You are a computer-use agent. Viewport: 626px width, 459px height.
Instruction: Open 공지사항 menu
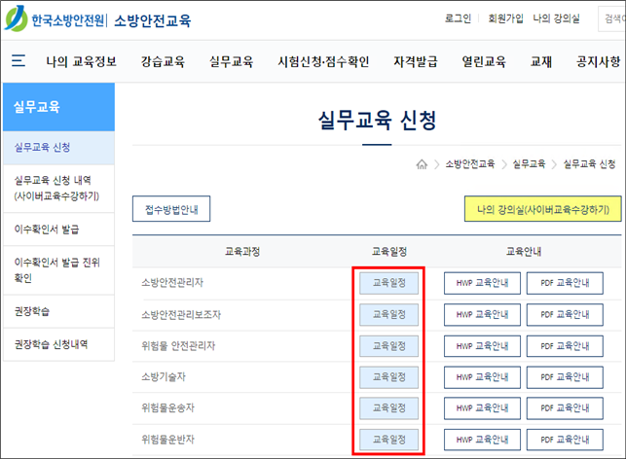[x=598, y=61]
